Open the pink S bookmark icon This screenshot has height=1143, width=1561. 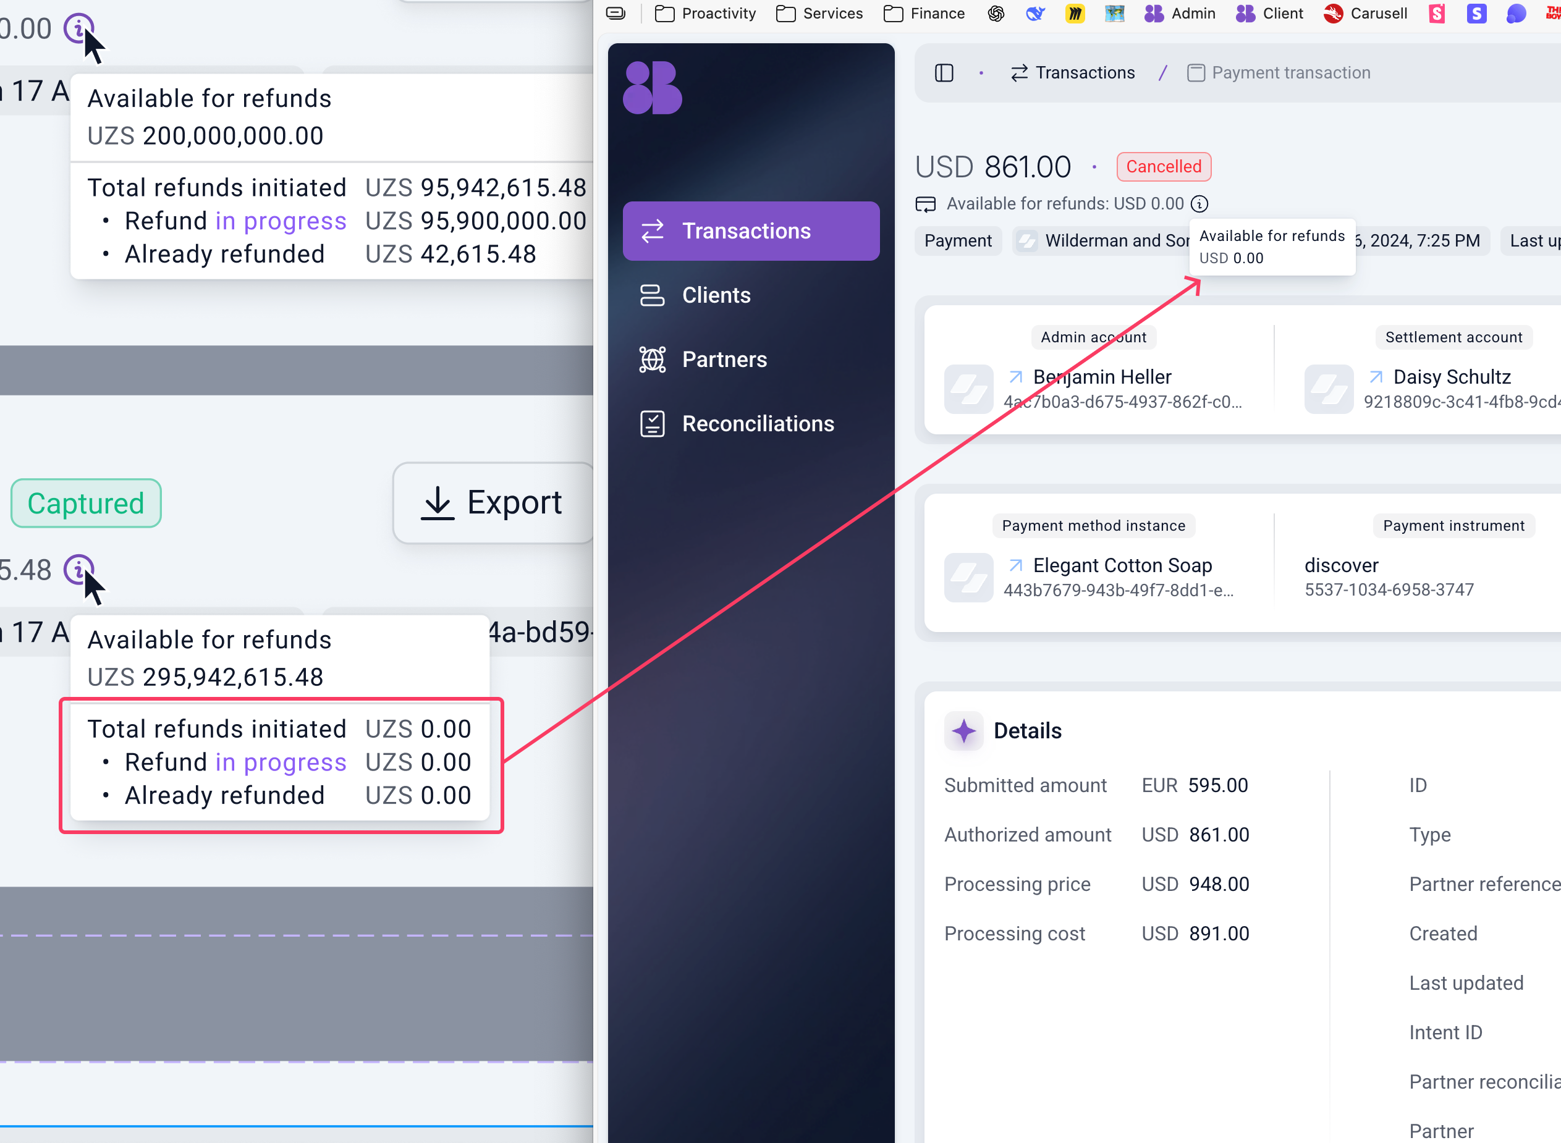(x=1437, y=14)
